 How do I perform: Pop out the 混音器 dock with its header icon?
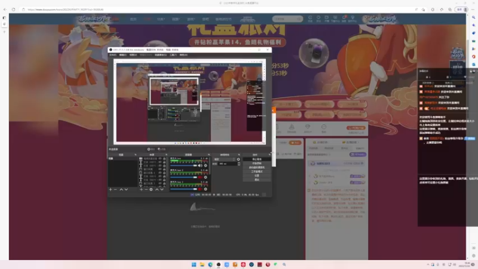point(209,155)
